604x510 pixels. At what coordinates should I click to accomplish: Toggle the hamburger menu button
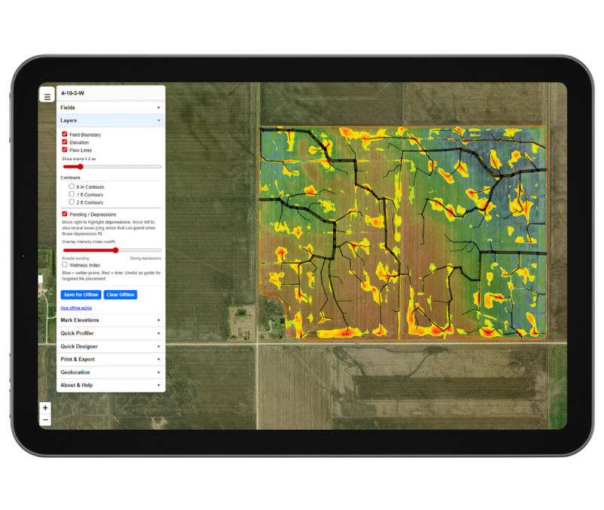tap(47, 97)
